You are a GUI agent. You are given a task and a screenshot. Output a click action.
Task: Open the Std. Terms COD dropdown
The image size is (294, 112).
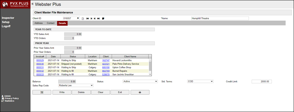200,81
